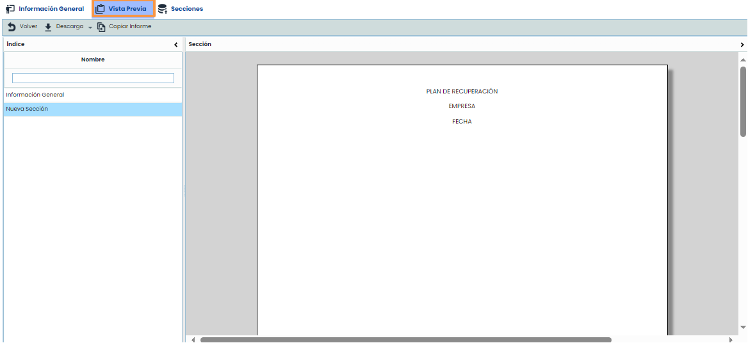Click the Copiar Informe copy icon

(101, 27)
